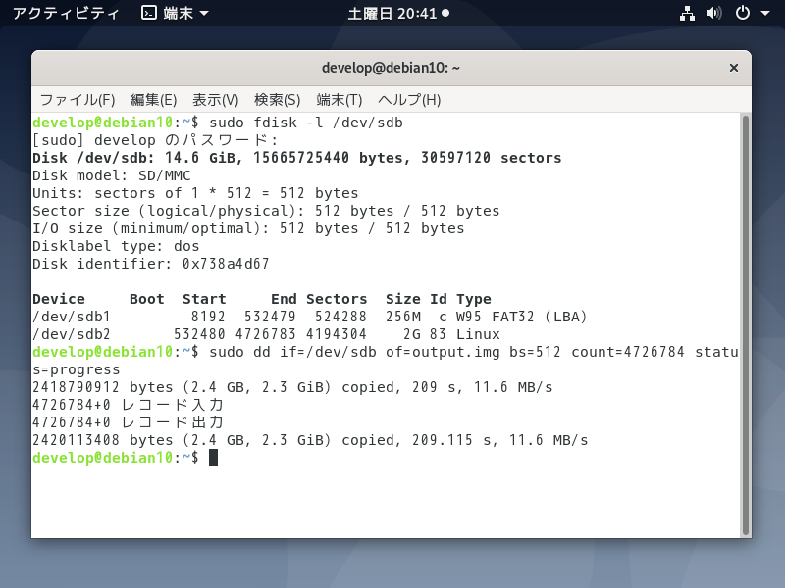
Task: Click the terminal vertical scrollbar
Action: (746, 325)
